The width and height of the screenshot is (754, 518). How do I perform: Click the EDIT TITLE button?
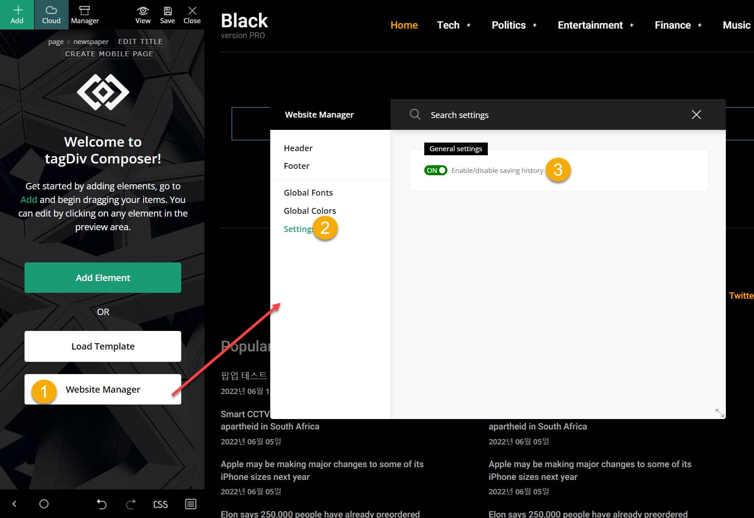coord(140,41)
